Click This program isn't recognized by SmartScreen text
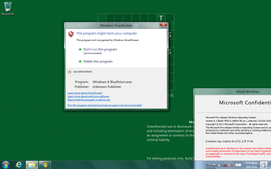271x169 pixels. (x=108, y=40)
